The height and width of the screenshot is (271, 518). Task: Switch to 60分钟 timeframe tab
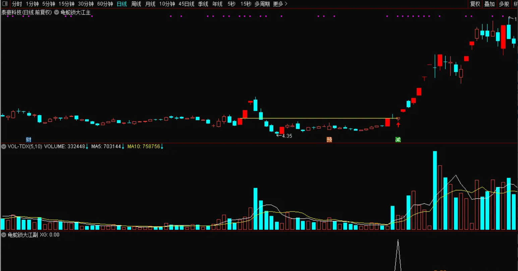(x=105, y=4)
